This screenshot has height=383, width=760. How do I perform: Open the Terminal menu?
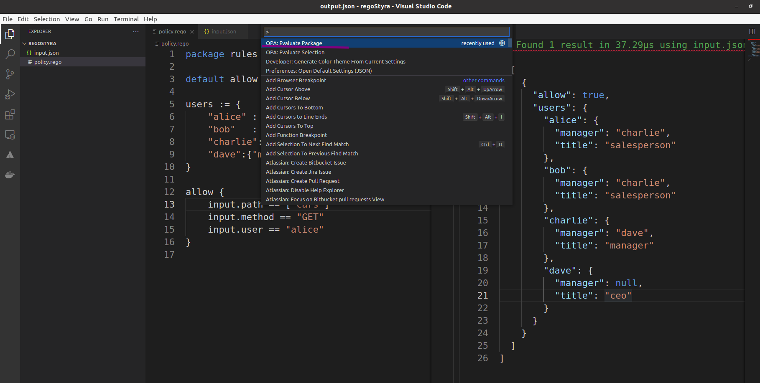click(x=126, y=19)
